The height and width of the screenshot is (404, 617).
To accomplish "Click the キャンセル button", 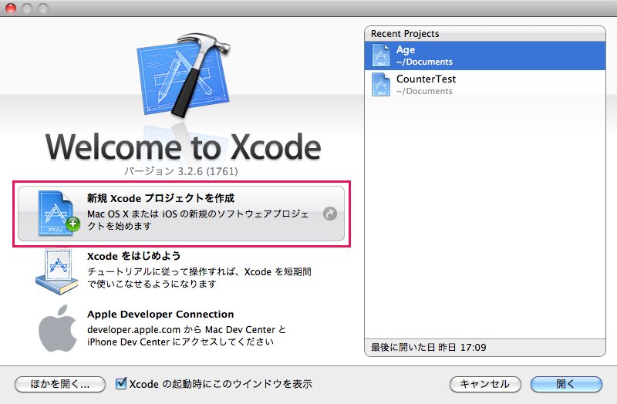I will coord(485,384).
